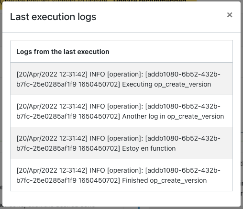The image size is (243, 209).
Task: Select the "Finished op_create_version" log message
Action: tap(165, 180)
